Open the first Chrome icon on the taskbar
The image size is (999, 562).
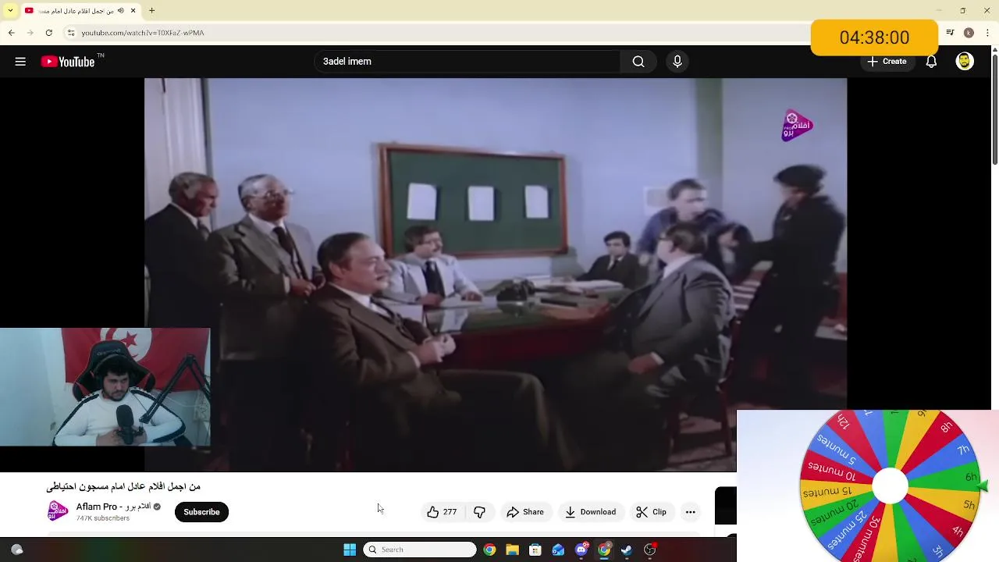tap(489, 550)
